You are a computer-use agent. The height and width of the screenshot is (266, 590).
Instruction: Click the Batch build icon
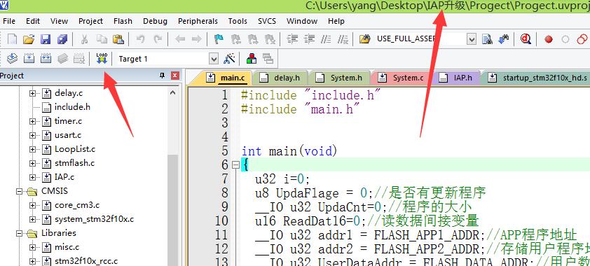coord(62,58)
